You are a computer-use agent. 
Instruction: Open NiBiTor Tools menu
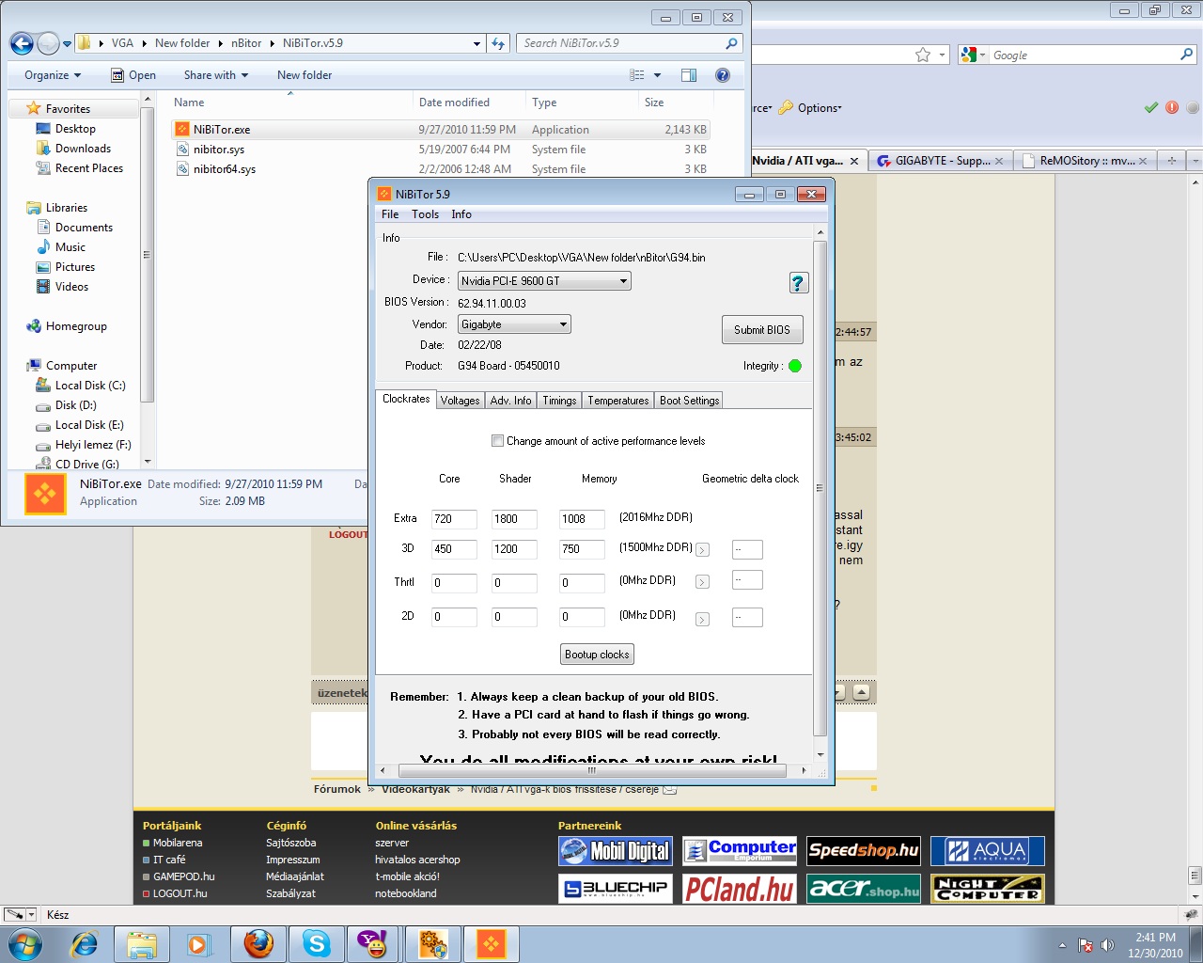point(425,214)
